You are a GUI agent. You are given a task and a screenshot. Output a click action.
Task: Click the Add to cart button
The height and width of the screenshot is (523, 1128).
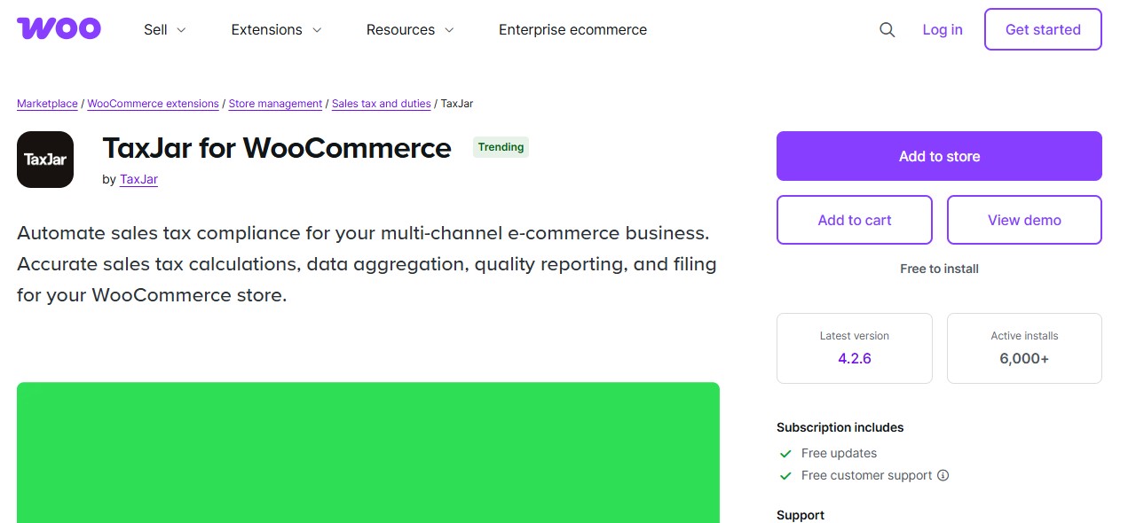[x=854, y=220]
